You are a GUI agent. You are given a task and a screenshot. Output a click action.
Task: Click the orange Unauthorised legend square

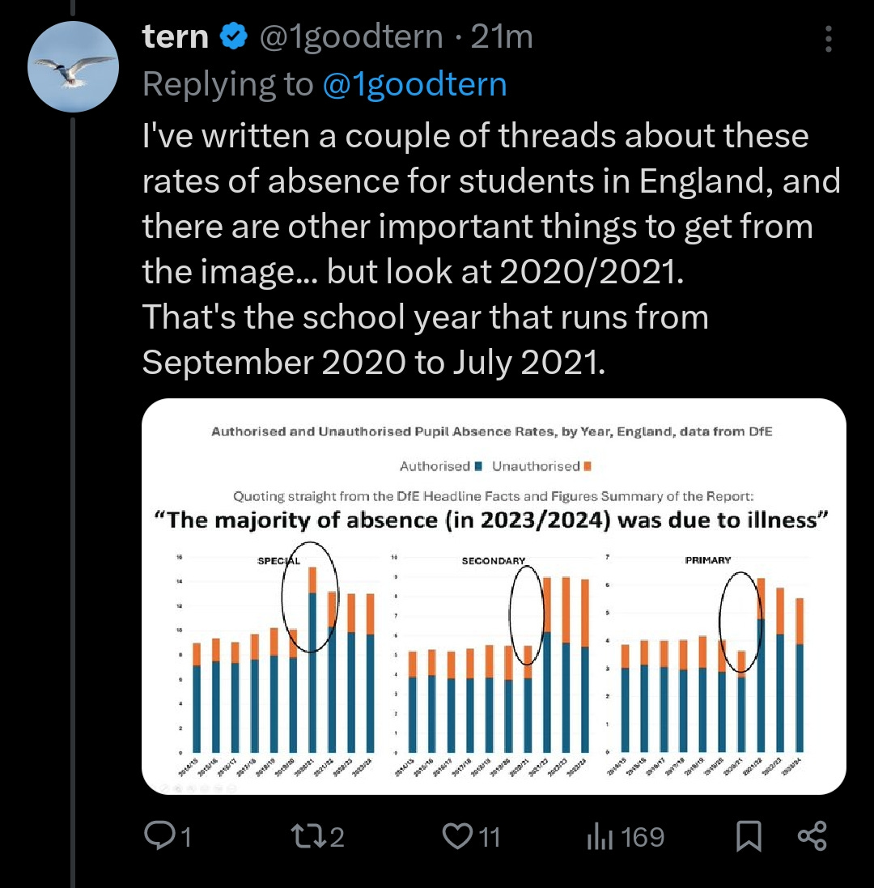[588, 466]
